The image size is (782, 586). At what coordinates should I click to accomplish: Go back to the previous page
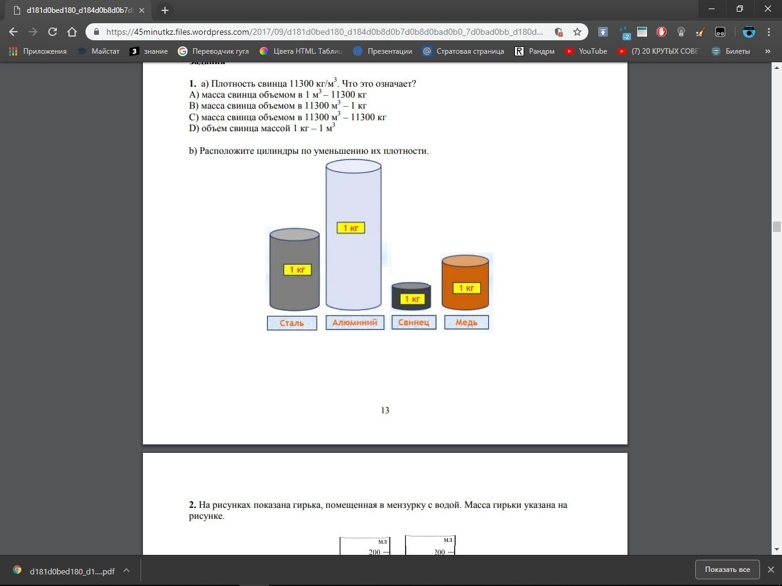13,32
